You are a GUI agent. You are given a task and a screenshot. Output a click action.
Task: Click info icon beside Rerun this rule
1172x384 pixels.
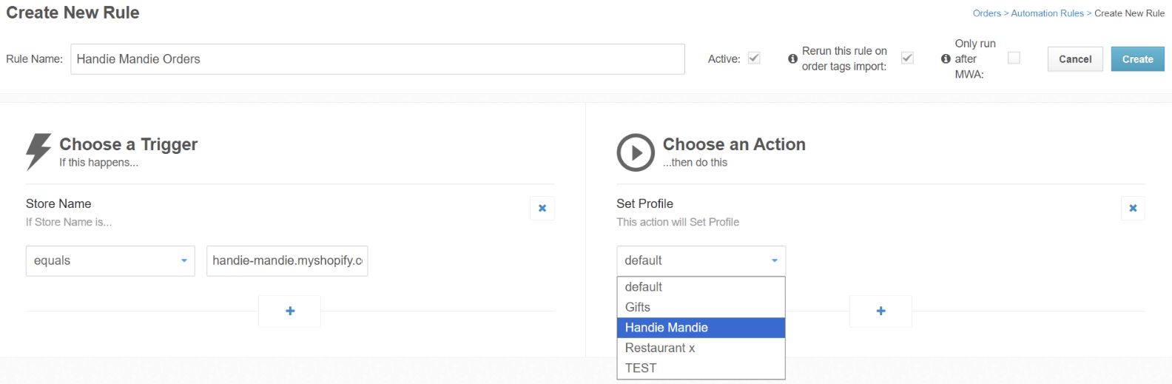(x=792, y=58)
